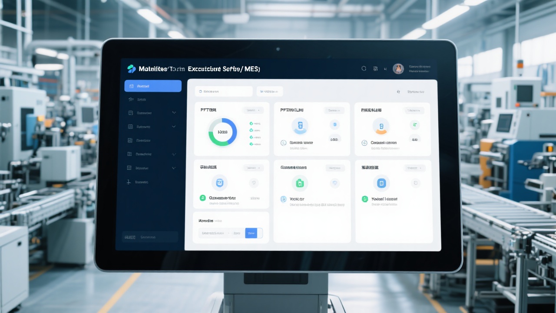Click the large blue database icon in top-center card
The height and width of the screenshot is (313, 556).
(300, 127)
